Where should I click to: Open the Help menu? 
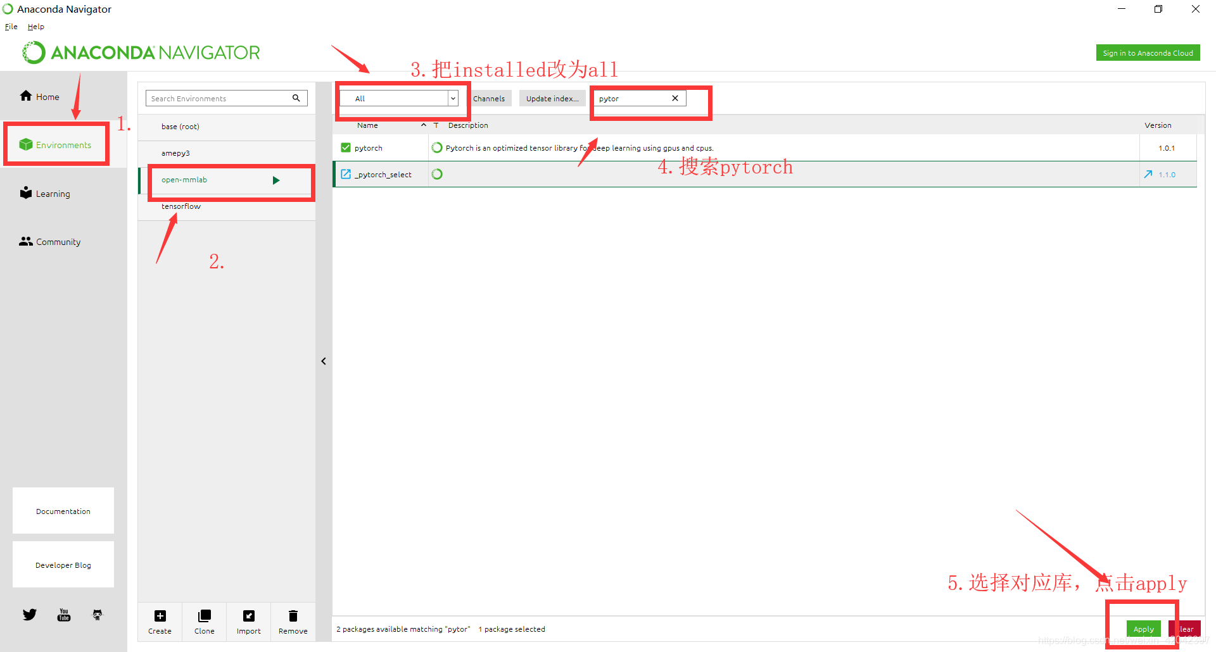pos(36,27)
